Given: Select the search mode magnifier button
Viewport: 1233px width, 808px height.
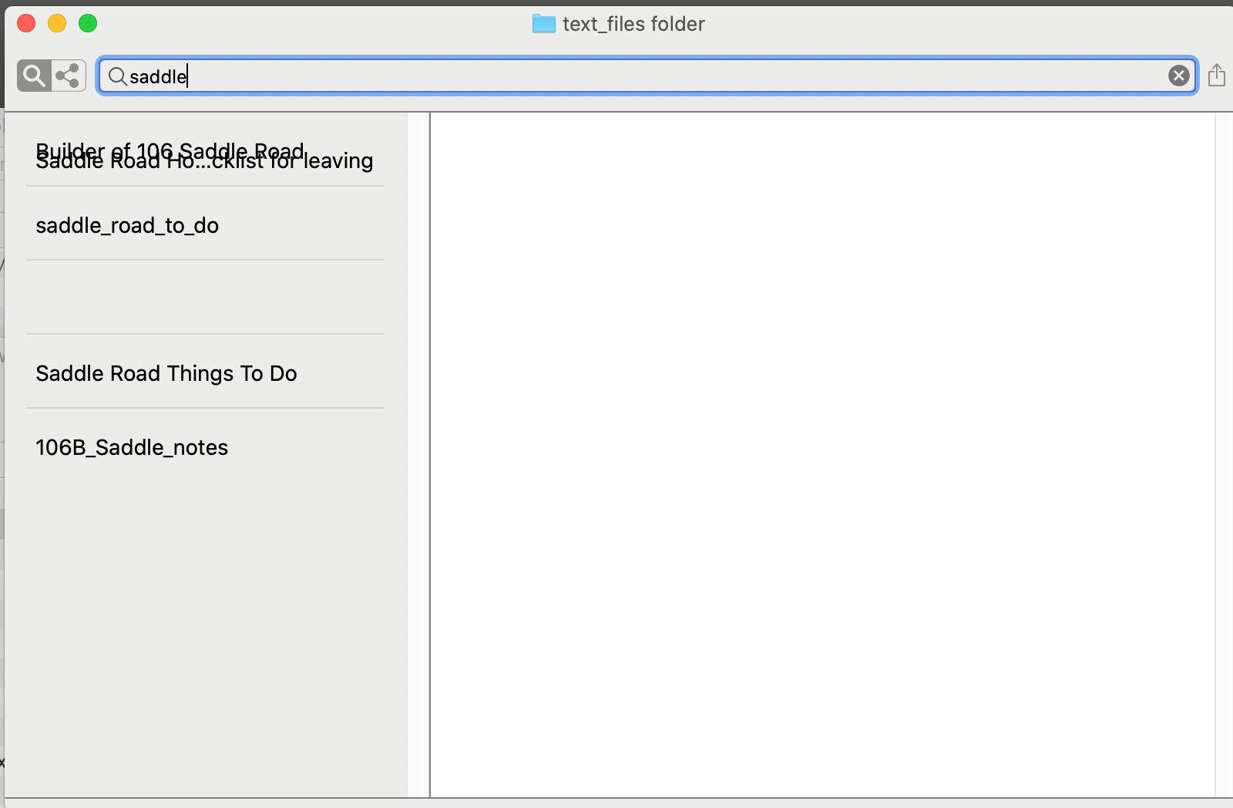Looking at the screenshot, I should [x=34, y=76].
